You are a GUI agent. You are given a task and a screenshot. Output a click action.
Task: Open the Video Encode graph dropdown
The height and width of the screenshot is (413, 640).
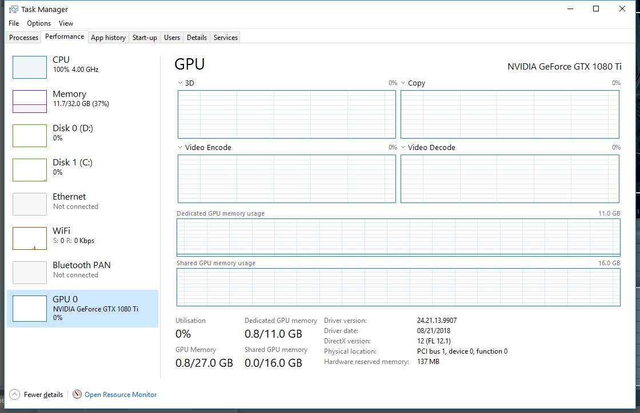181,148
